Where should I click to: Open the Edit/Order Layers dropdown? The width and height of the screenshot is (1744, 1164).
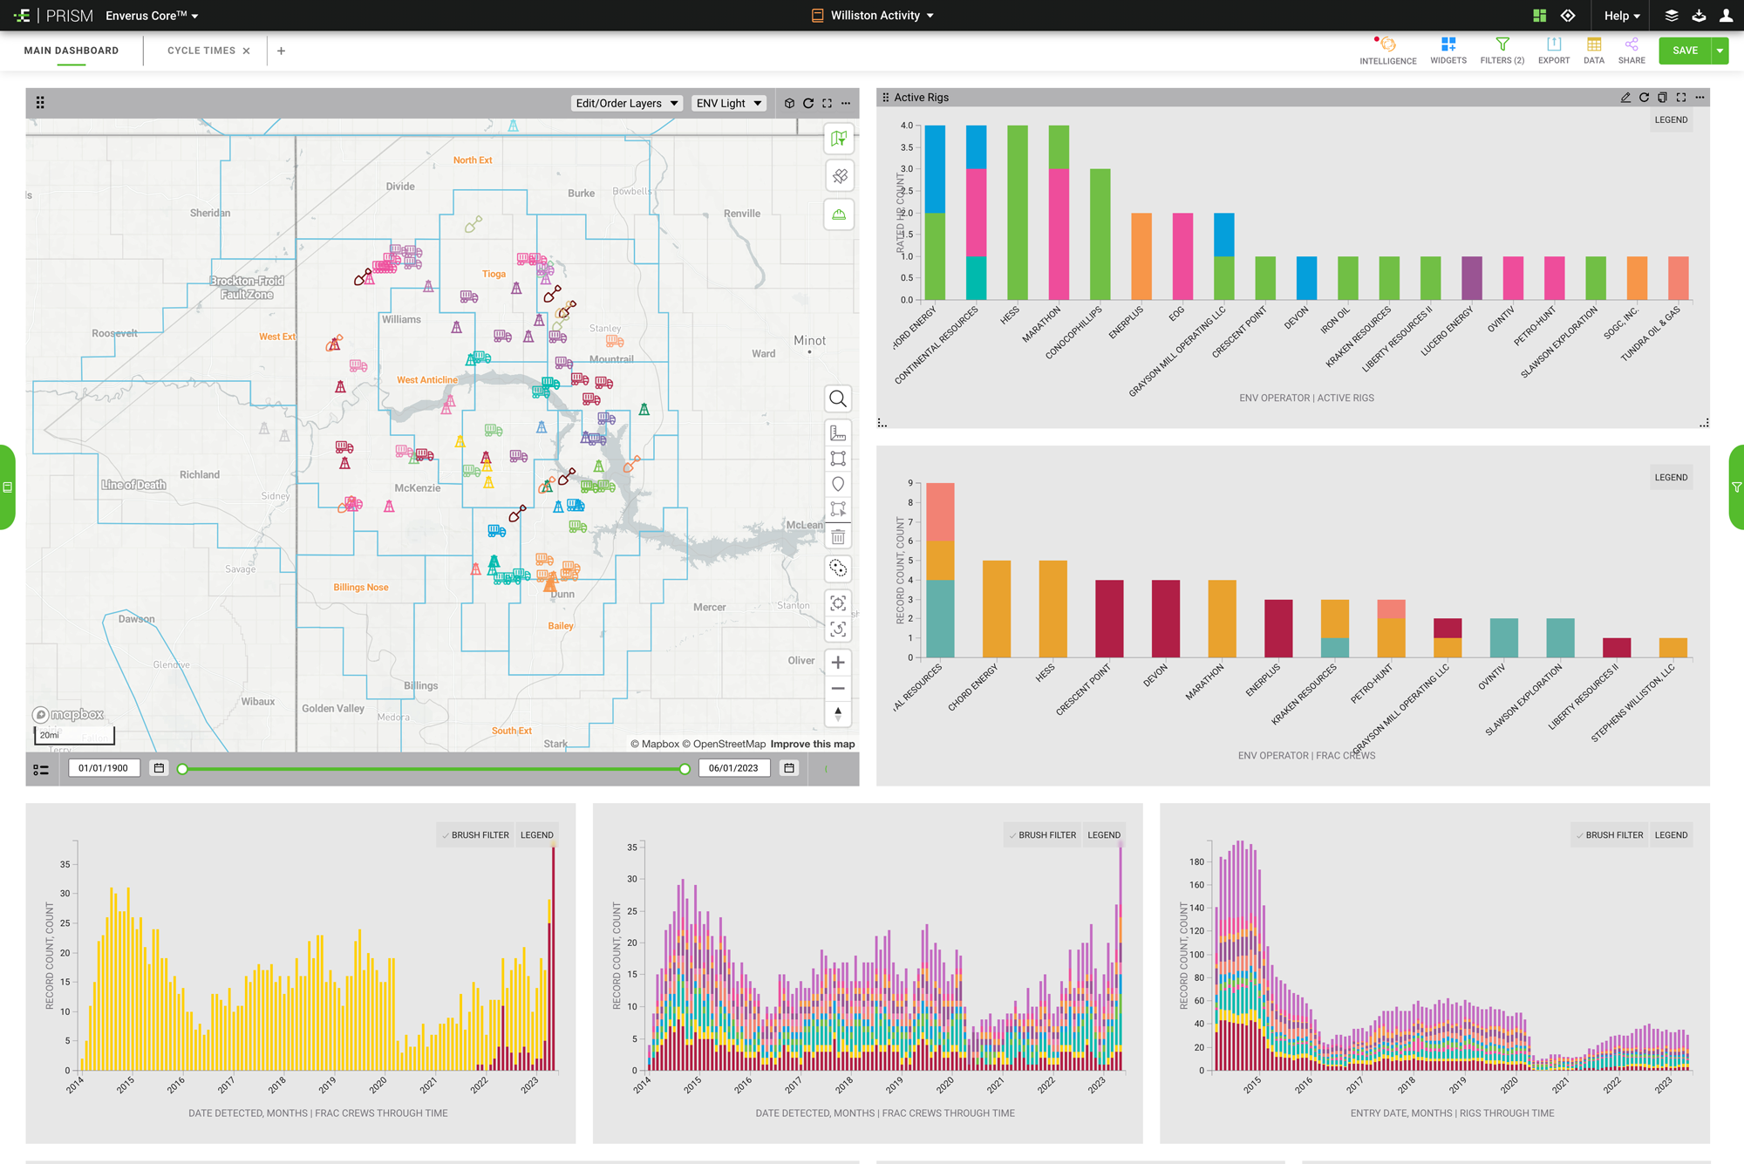click(x=627, y=103)
